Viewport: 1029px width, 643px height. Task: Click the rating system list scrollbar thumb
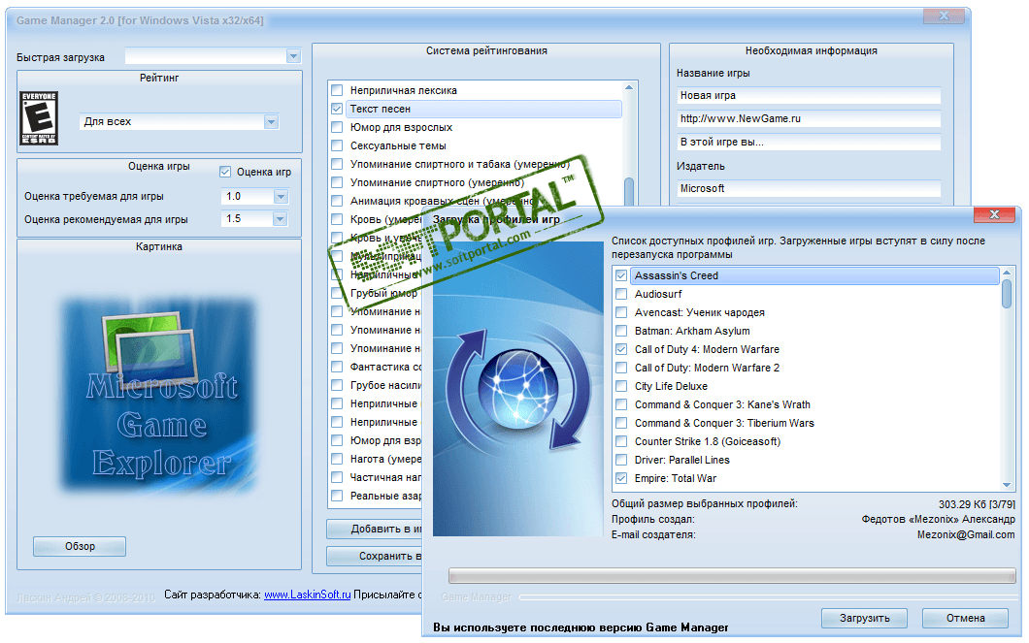coord(629,191)
